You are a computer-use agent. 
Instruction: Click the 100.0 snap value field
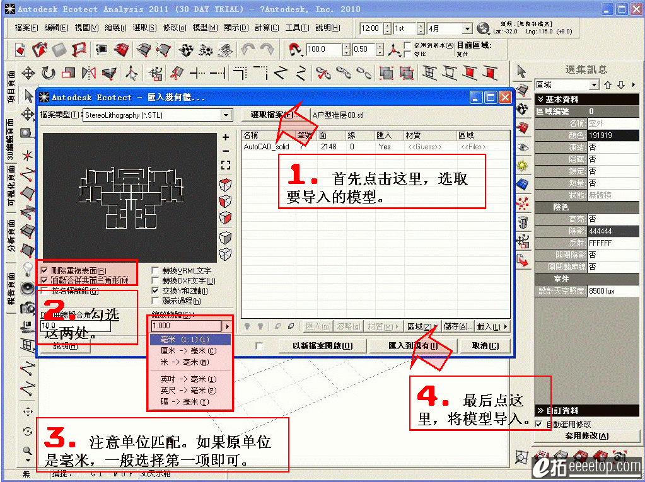point(323,49)
